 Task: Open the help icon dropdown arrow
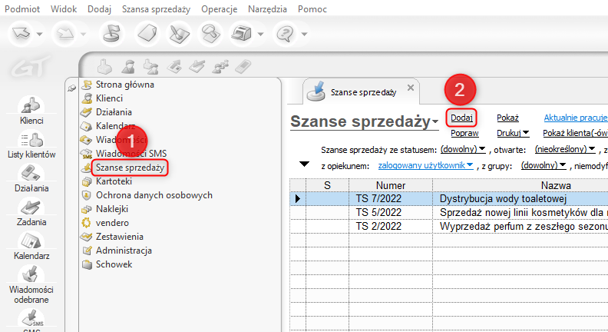[x=305, y=34]
